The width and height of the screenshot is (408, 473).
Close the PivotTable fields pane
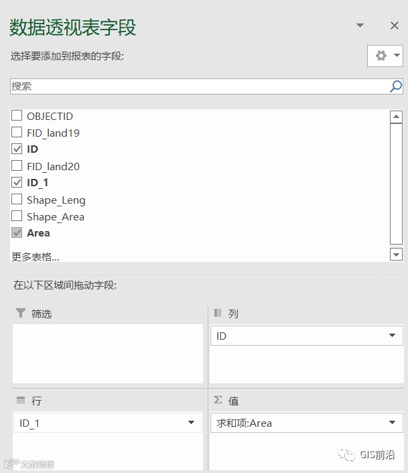395,26
